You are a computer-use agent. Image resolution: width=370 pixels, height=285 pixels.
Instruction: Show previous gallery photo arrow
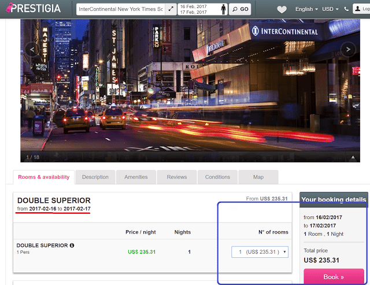[32, 49]
